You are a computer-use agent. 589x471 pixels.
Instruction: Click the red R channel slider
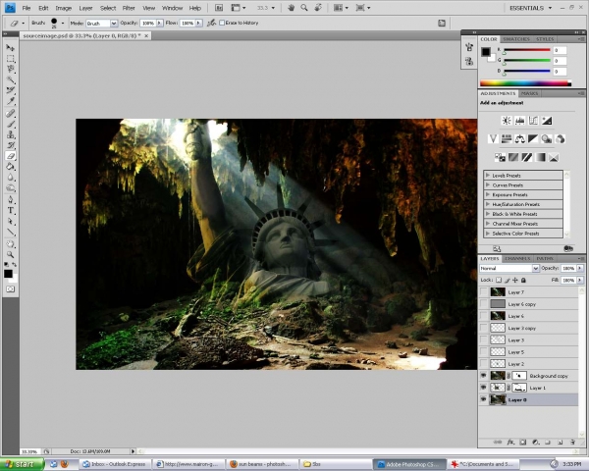point(526,50)
